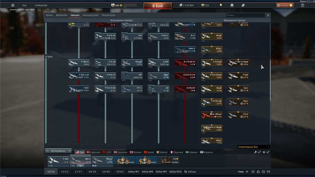
Task: Select the AM-1 aircraft card
Action: click(x=159, y=76)
